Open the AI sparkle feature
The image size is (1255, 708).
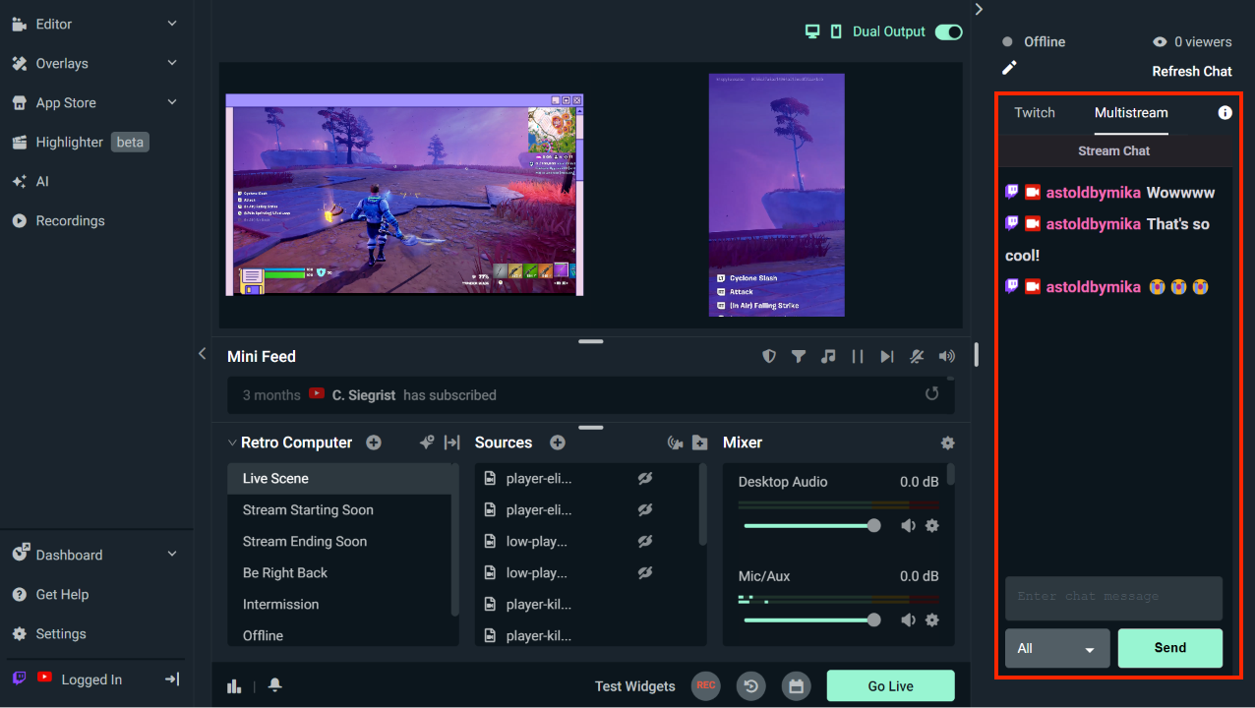(x=19, y=181)
